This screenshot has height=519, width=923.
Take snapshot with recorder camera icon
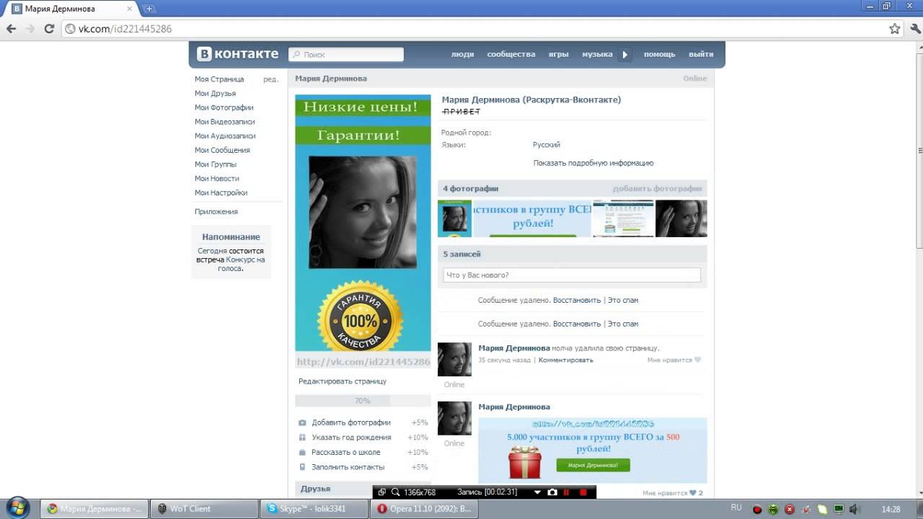[x=552, y=492]
